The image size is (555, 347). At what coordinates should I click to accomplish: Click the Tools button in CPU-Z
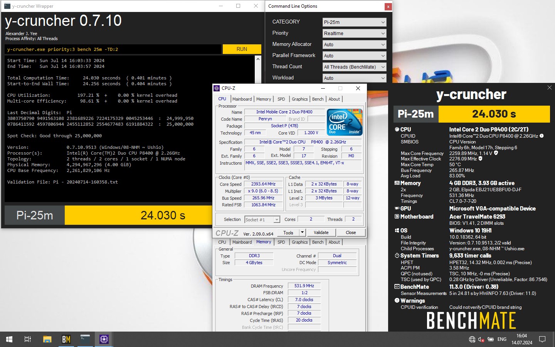(x=288, y=232)
